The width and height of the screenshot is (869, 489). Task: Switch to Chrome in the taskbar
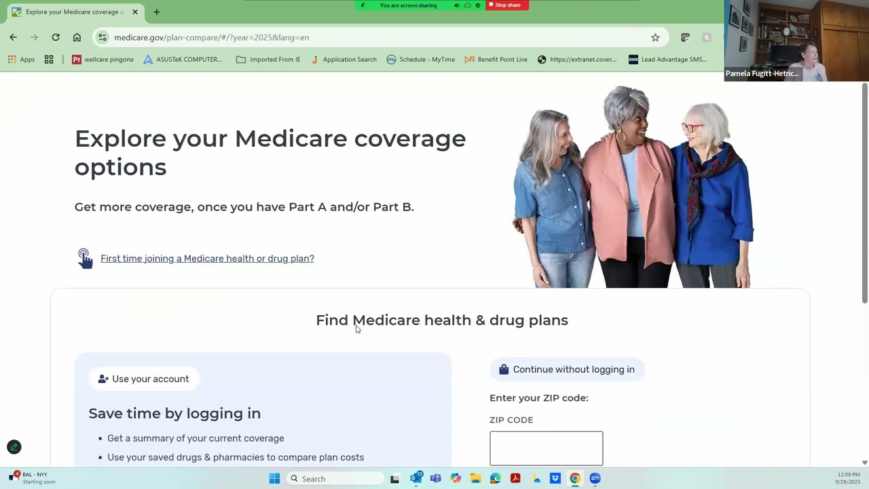[x=575, y=479]
